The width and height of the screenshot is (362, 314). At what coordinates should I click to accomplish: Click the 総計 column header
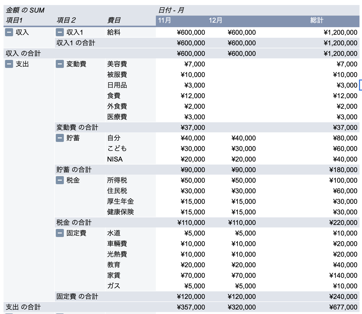coord(316,20)
